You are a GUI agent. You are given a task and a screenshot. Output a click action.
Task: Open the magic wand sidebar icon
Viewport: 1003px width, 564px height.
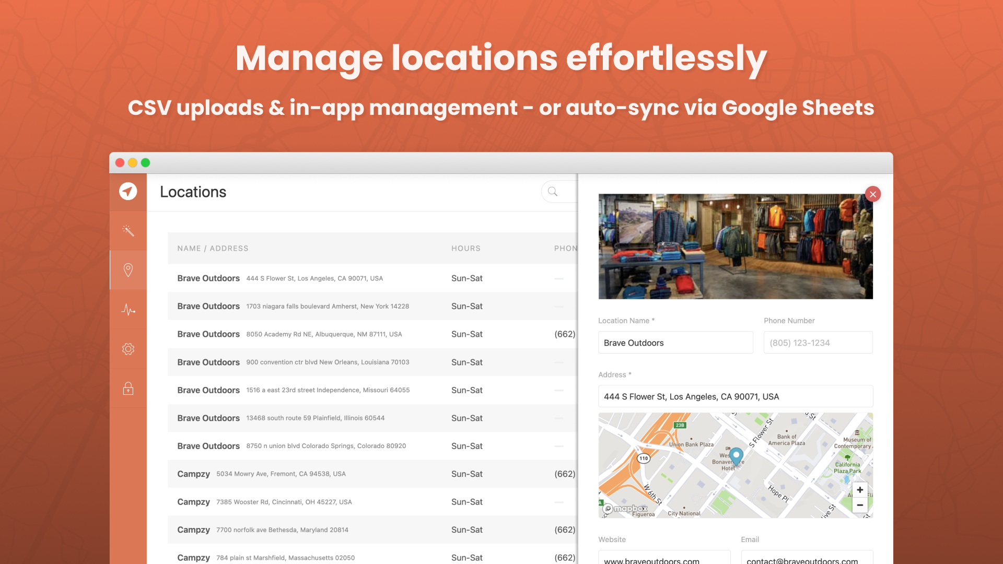[x=128, y=231]
